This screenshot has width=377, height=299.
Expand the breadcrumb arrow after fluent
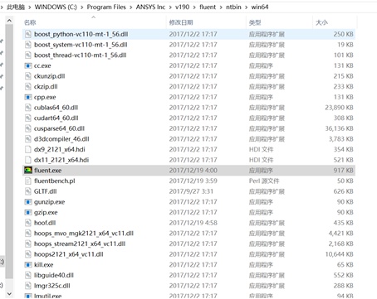(221, 7)
